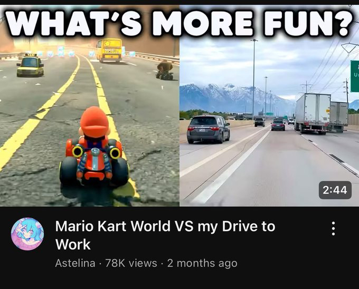Click the yellow bus in thumbnail
This screenshot has height=289, width=359.
tap(109, 50)
